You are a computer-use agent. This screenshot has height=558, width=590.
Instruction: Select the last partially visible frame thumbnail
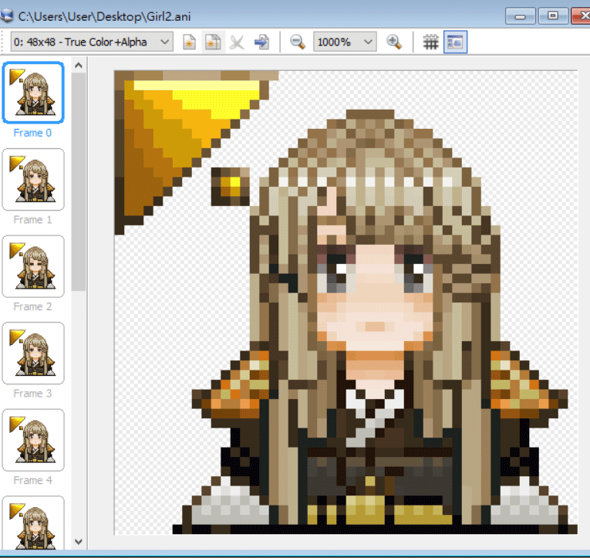33,523
